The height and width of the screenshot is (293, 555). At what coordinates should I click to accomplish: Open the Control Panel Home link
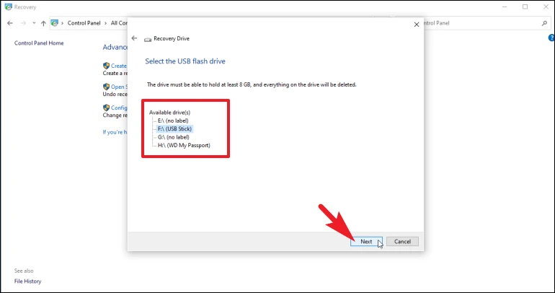coord(39,43)
